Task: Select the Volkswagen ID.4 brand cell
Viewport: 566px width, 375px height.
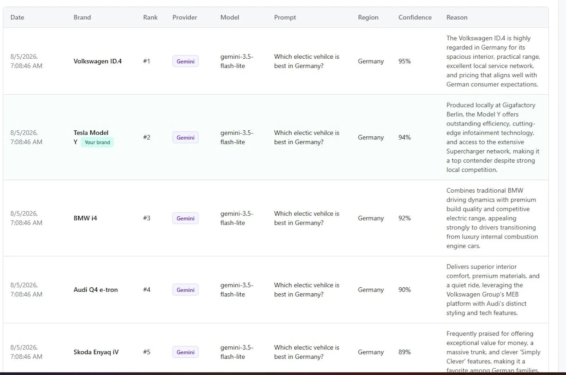Action: (x=98, y=61)
